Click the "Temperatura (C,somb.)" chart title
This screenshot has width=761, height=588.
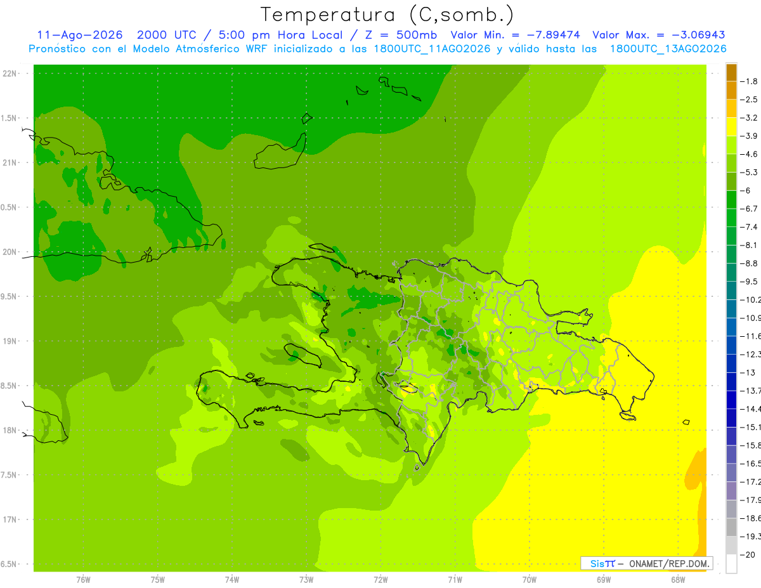point(387,15)
